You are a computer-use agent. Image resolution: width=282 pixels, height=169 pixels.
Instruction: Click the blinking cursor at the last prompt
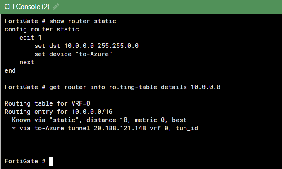(51, 161)
